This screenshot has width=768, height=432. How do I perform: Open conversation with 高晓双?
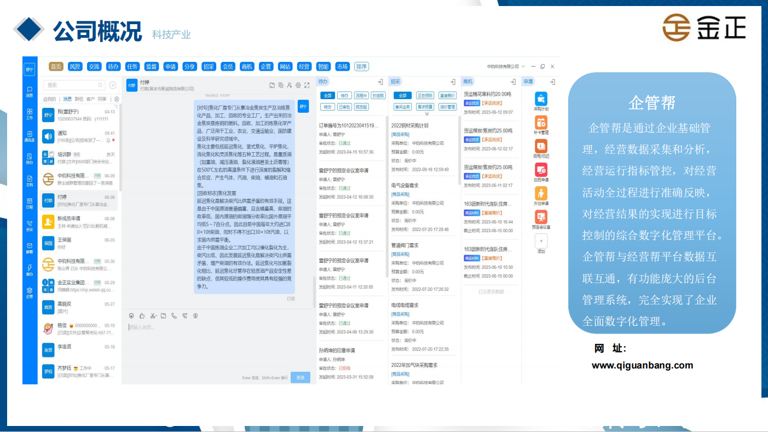pyautogui.click(x=79, y=307)
